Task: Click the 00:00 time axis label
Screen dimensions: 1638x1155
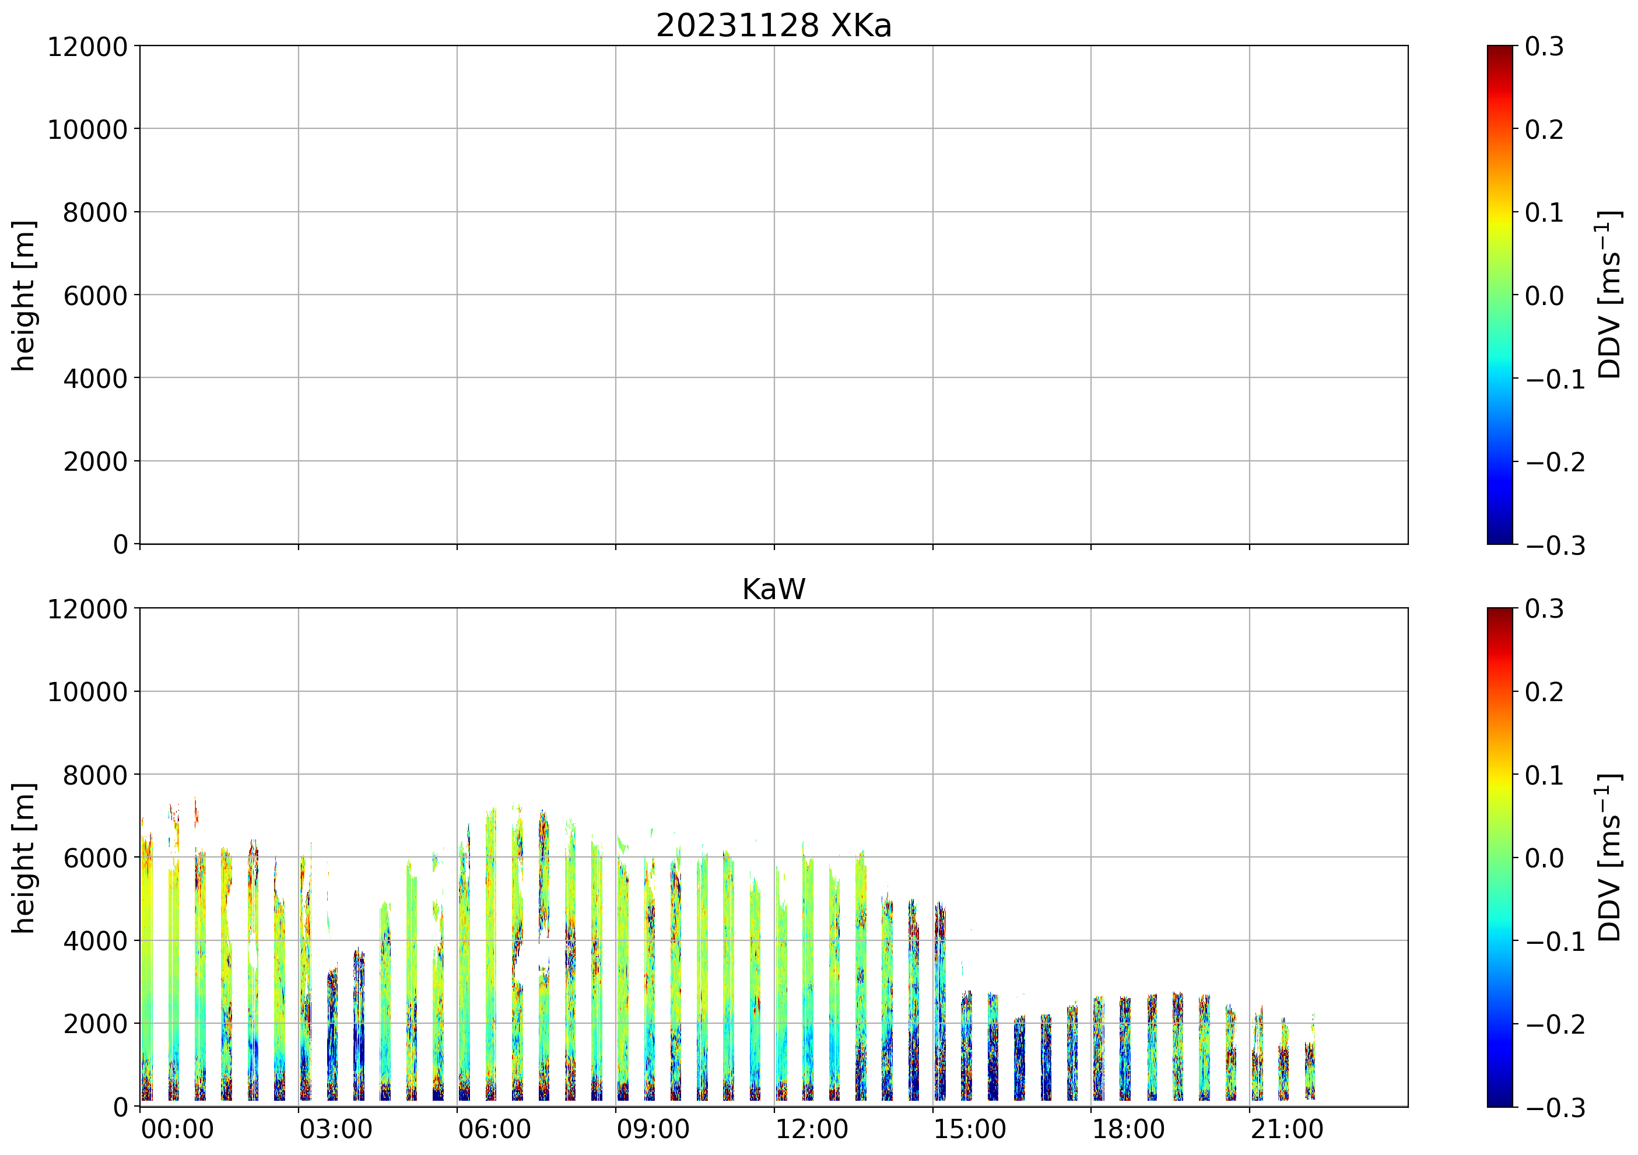Action: coord(177,1129)
